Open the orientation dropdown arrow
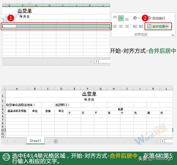The height and width of the screenshot is (165, 177). click(139, 18)
